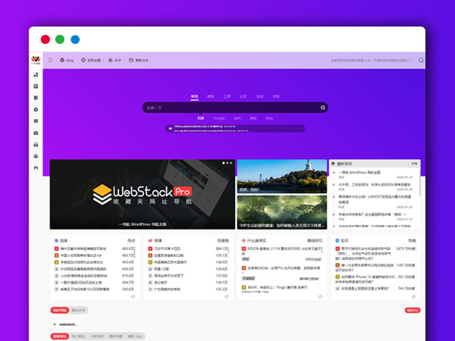455x341 pixels.
Task: Select the fourth sidebar icon, a circle badge
Action: pyautogui.click(x=36, y=110)
